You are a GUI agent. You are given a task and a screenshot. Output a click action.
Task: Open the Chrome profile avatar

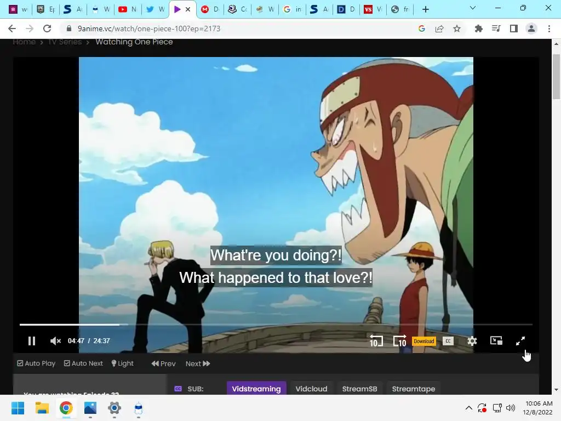click(x=531, y=29)
